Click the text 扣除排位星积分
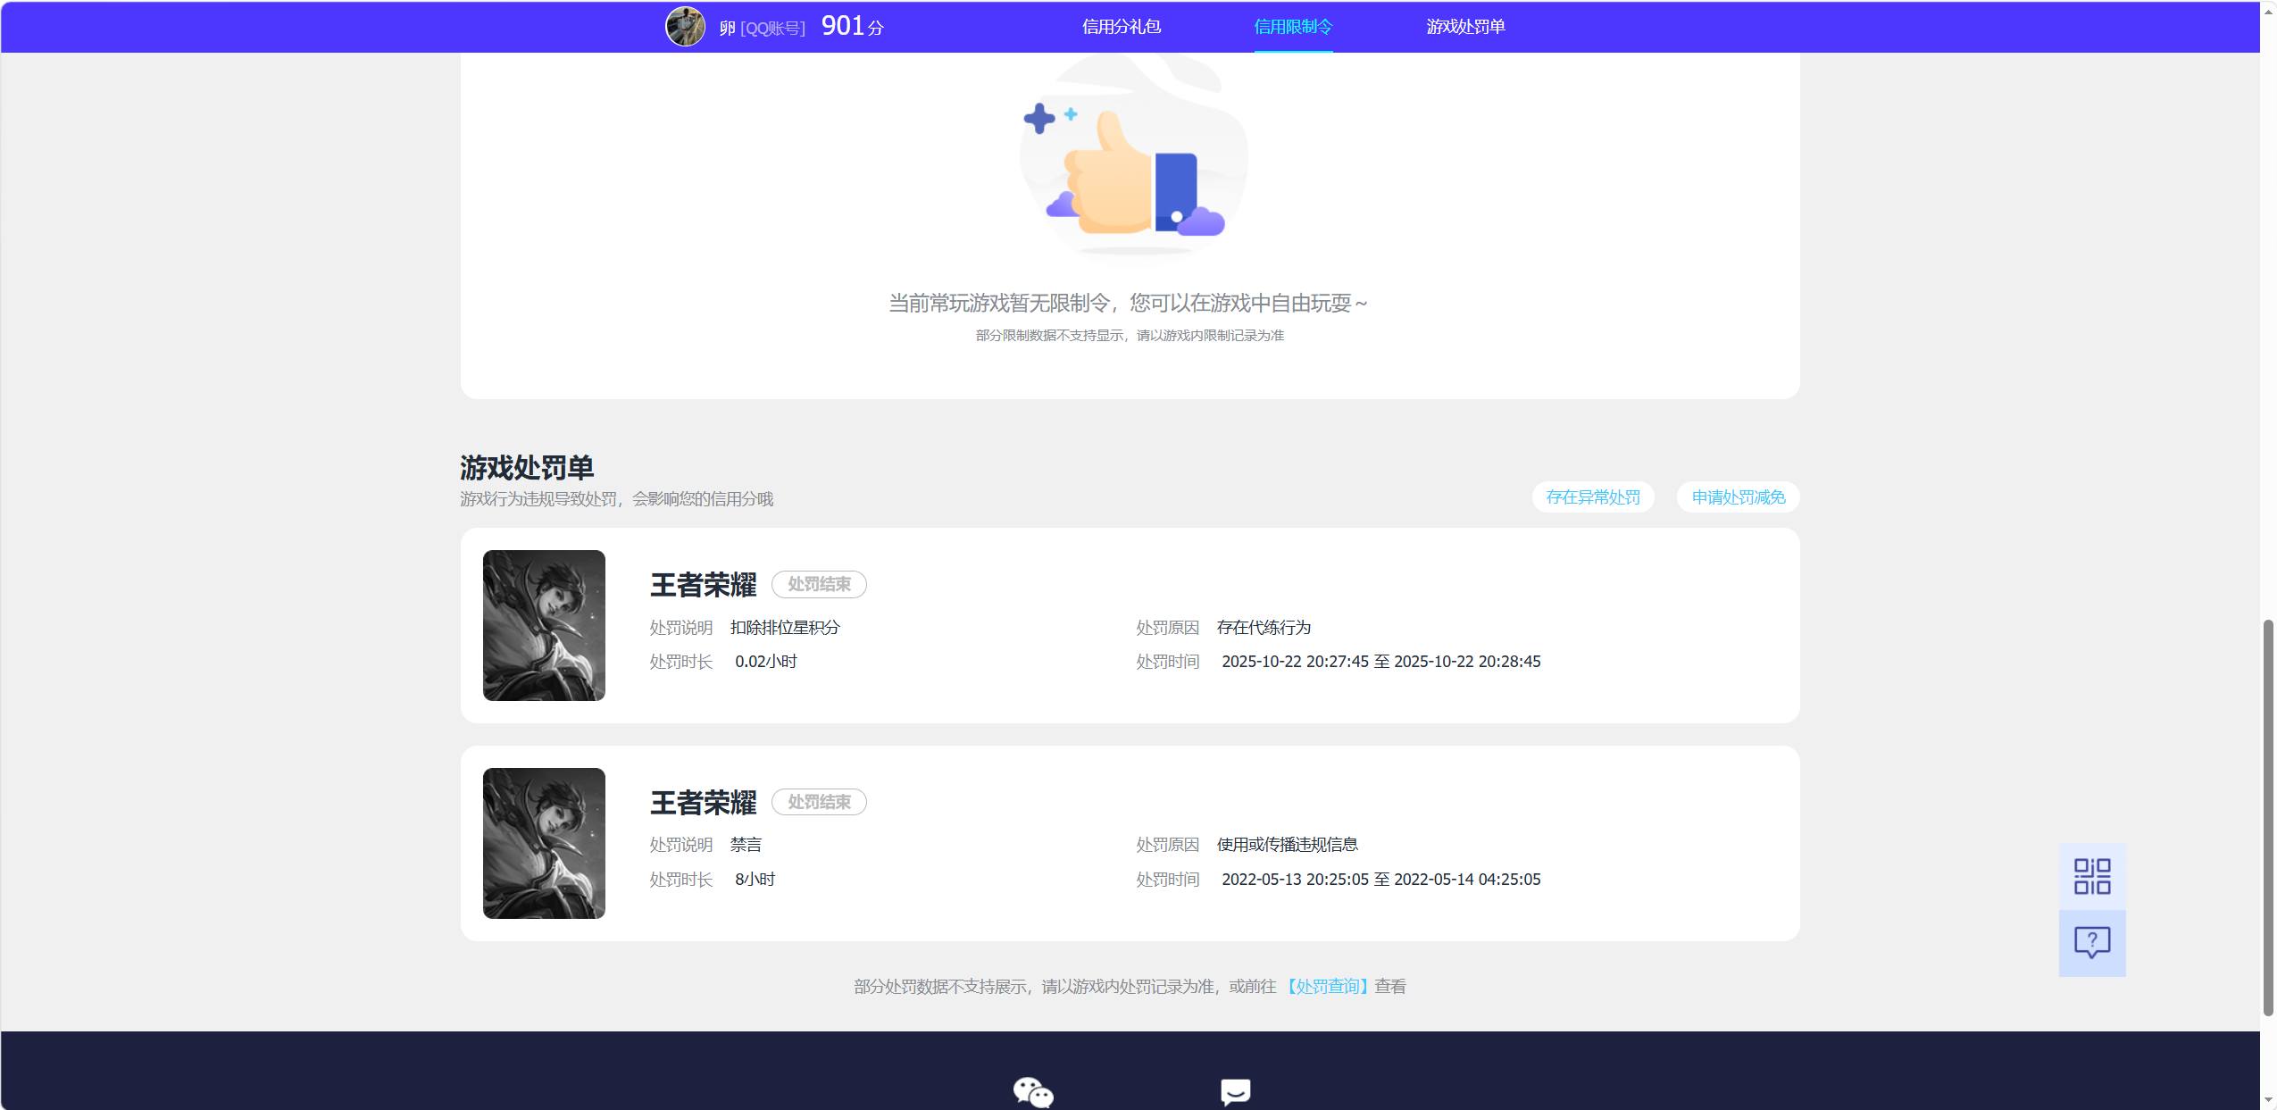 click(785, 628)
